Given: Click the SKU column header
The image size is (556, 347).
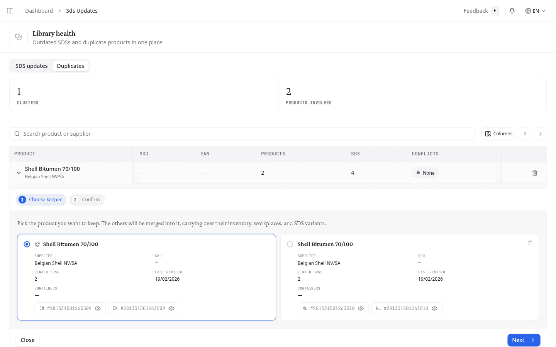Looking at the screenshot, I should click(x=144, y=154).
